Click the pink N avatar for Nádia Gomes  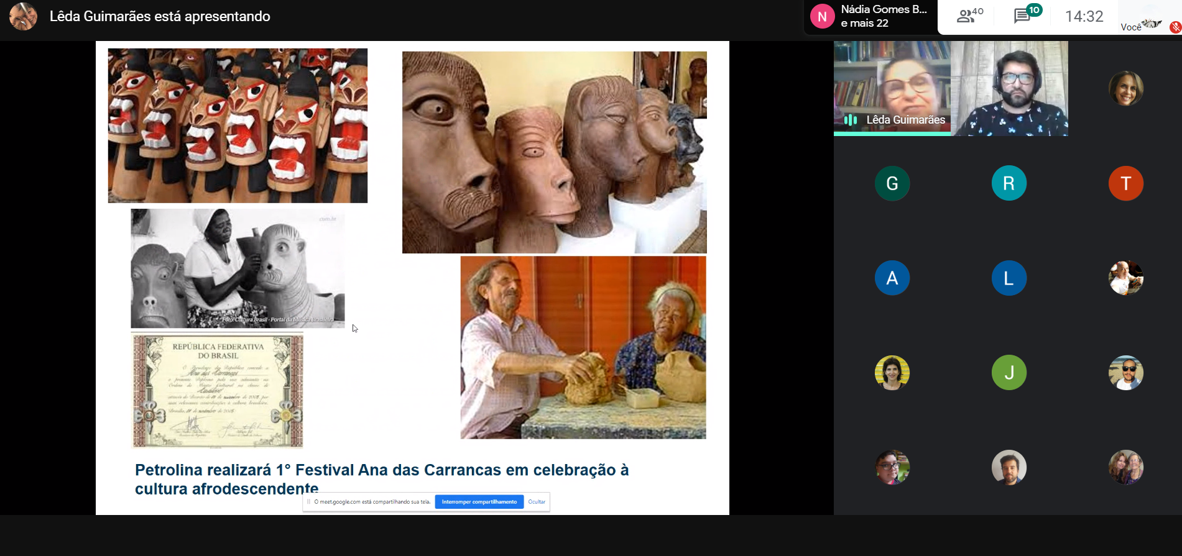(822, 17)
